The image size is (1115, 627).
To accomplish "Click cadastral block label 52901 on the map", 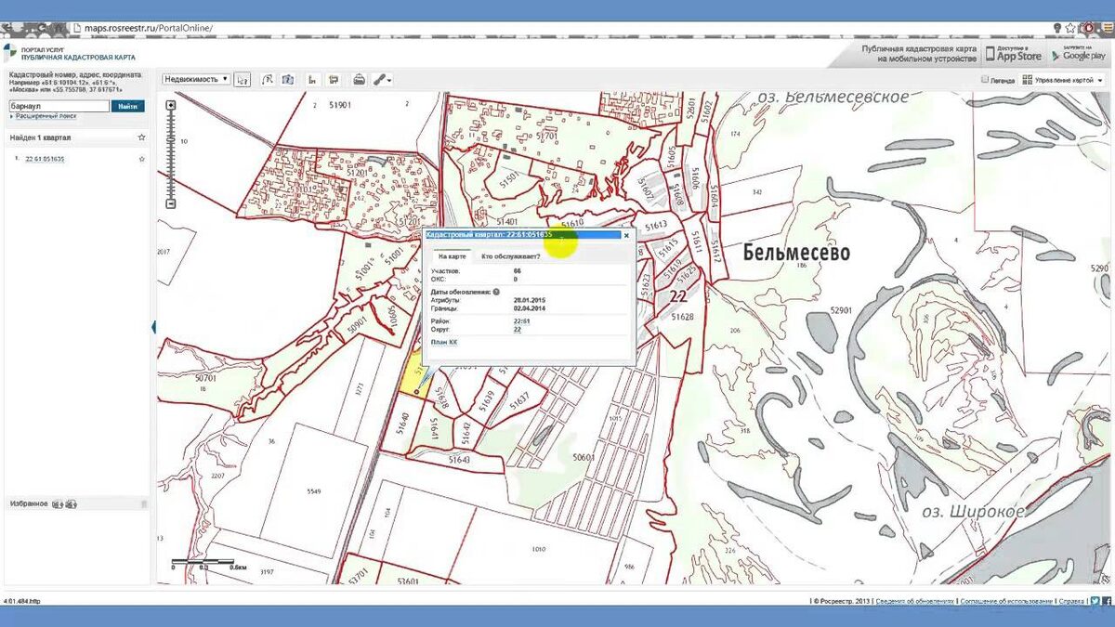I will tap(841, 310).
